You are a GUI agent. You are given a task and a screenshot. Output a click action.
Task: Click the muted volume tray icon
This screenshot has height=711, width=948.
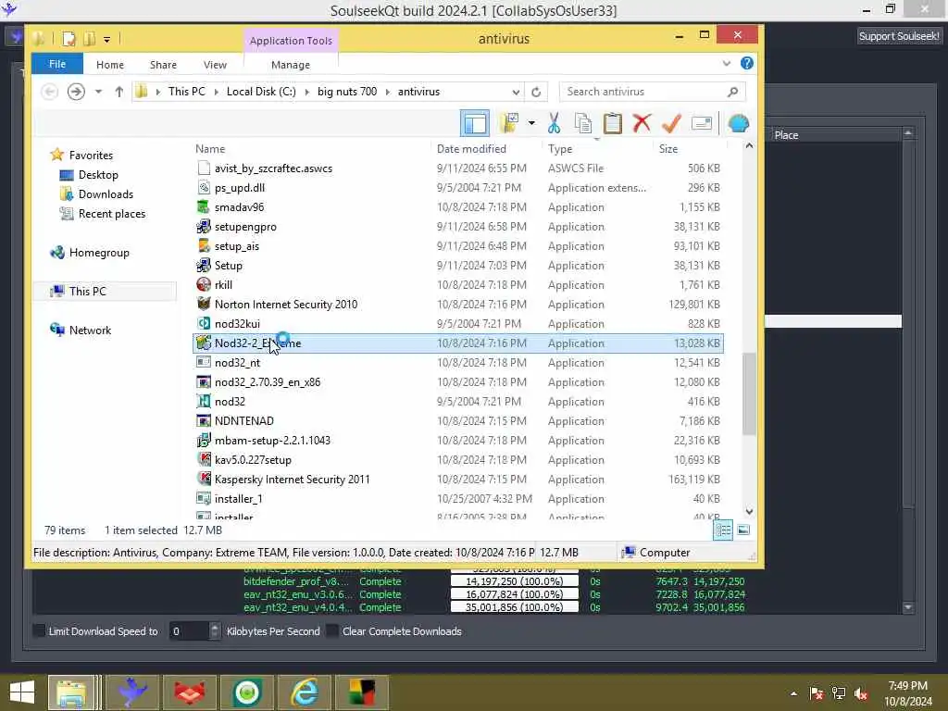861,693
